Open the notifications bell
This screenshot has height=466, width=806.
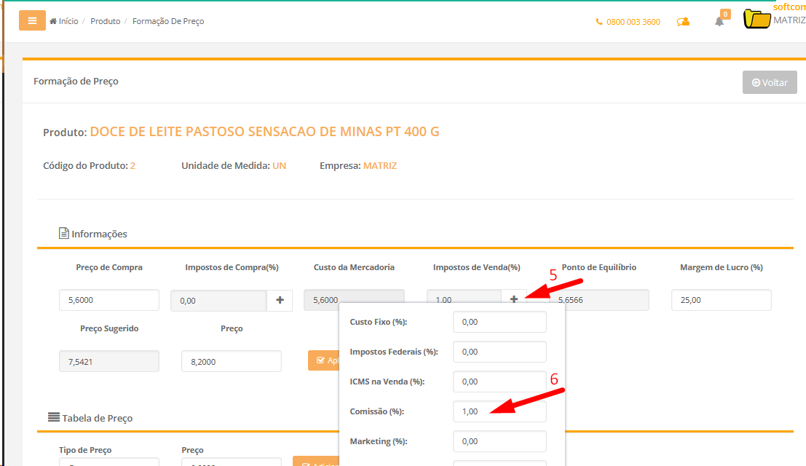tap(719, 21)
